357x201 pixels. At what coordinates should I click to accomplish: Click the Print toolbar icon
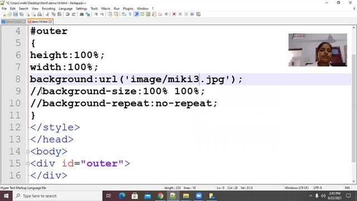tap(40, 14)
